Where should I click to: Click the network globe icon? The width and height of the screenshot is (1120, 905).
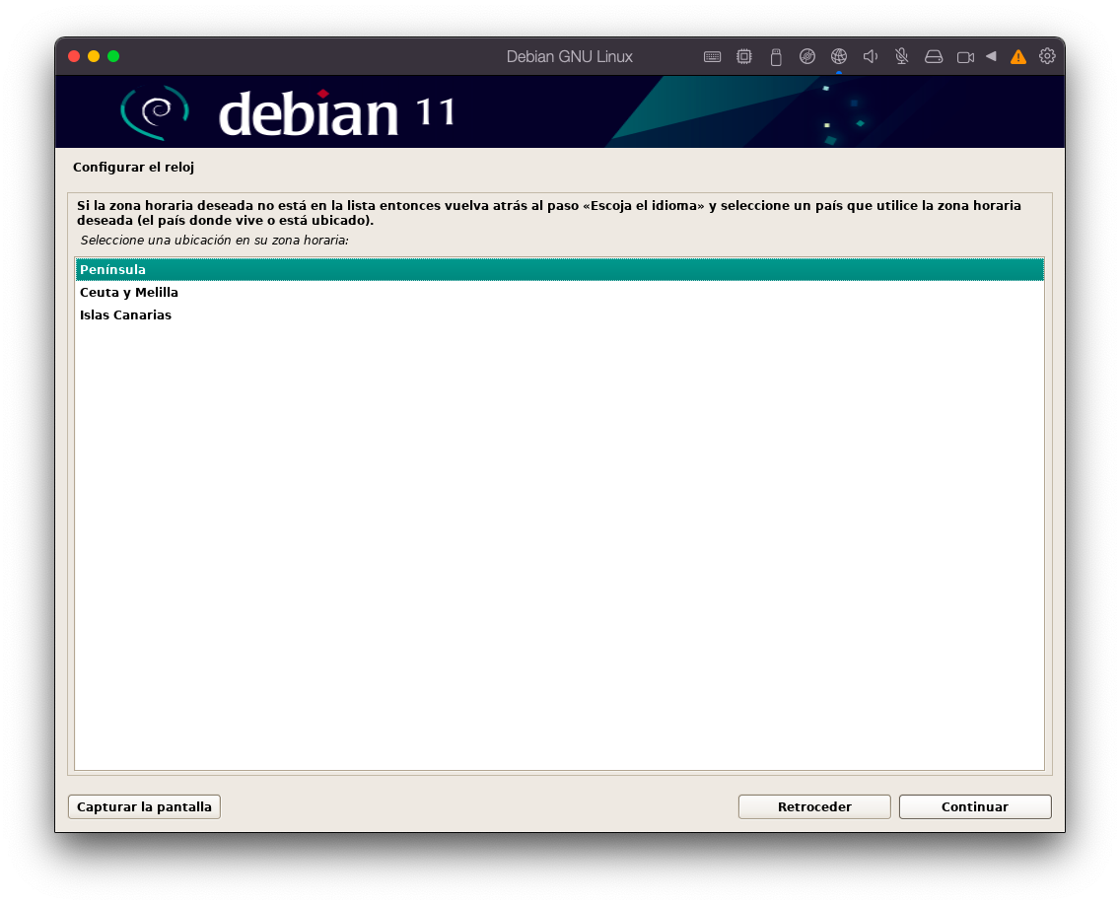[839, 57]
